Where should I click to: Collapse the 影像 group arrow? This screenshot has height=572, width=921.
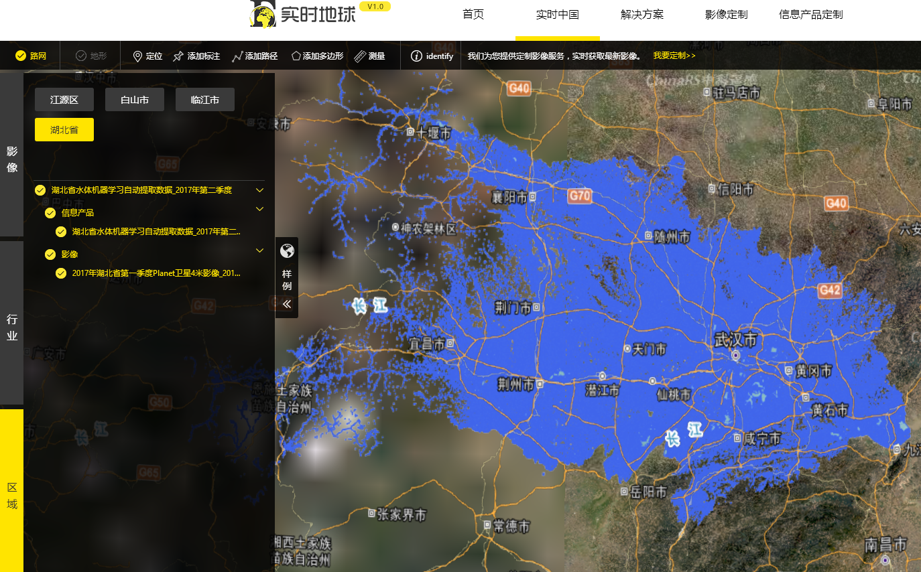259,251
